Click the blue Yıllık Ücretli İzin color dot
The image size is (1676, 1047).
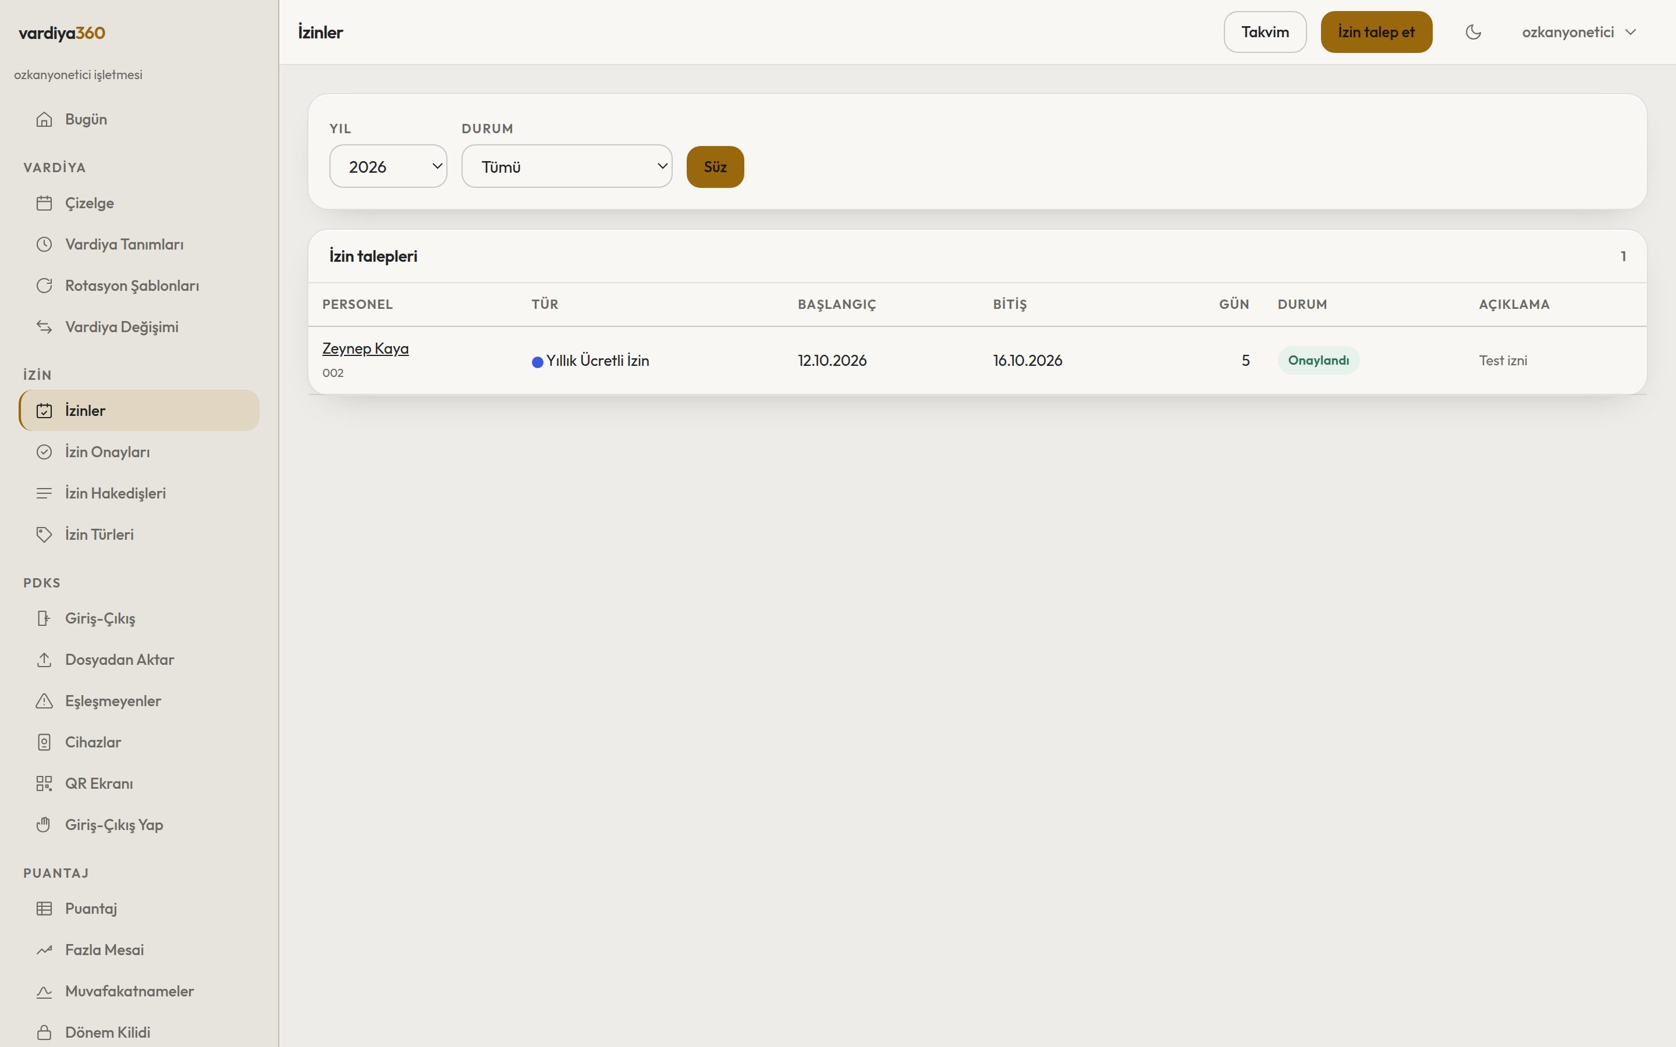pos(538,362)
